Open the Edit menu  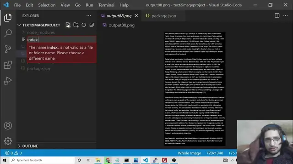pos(29,5)
